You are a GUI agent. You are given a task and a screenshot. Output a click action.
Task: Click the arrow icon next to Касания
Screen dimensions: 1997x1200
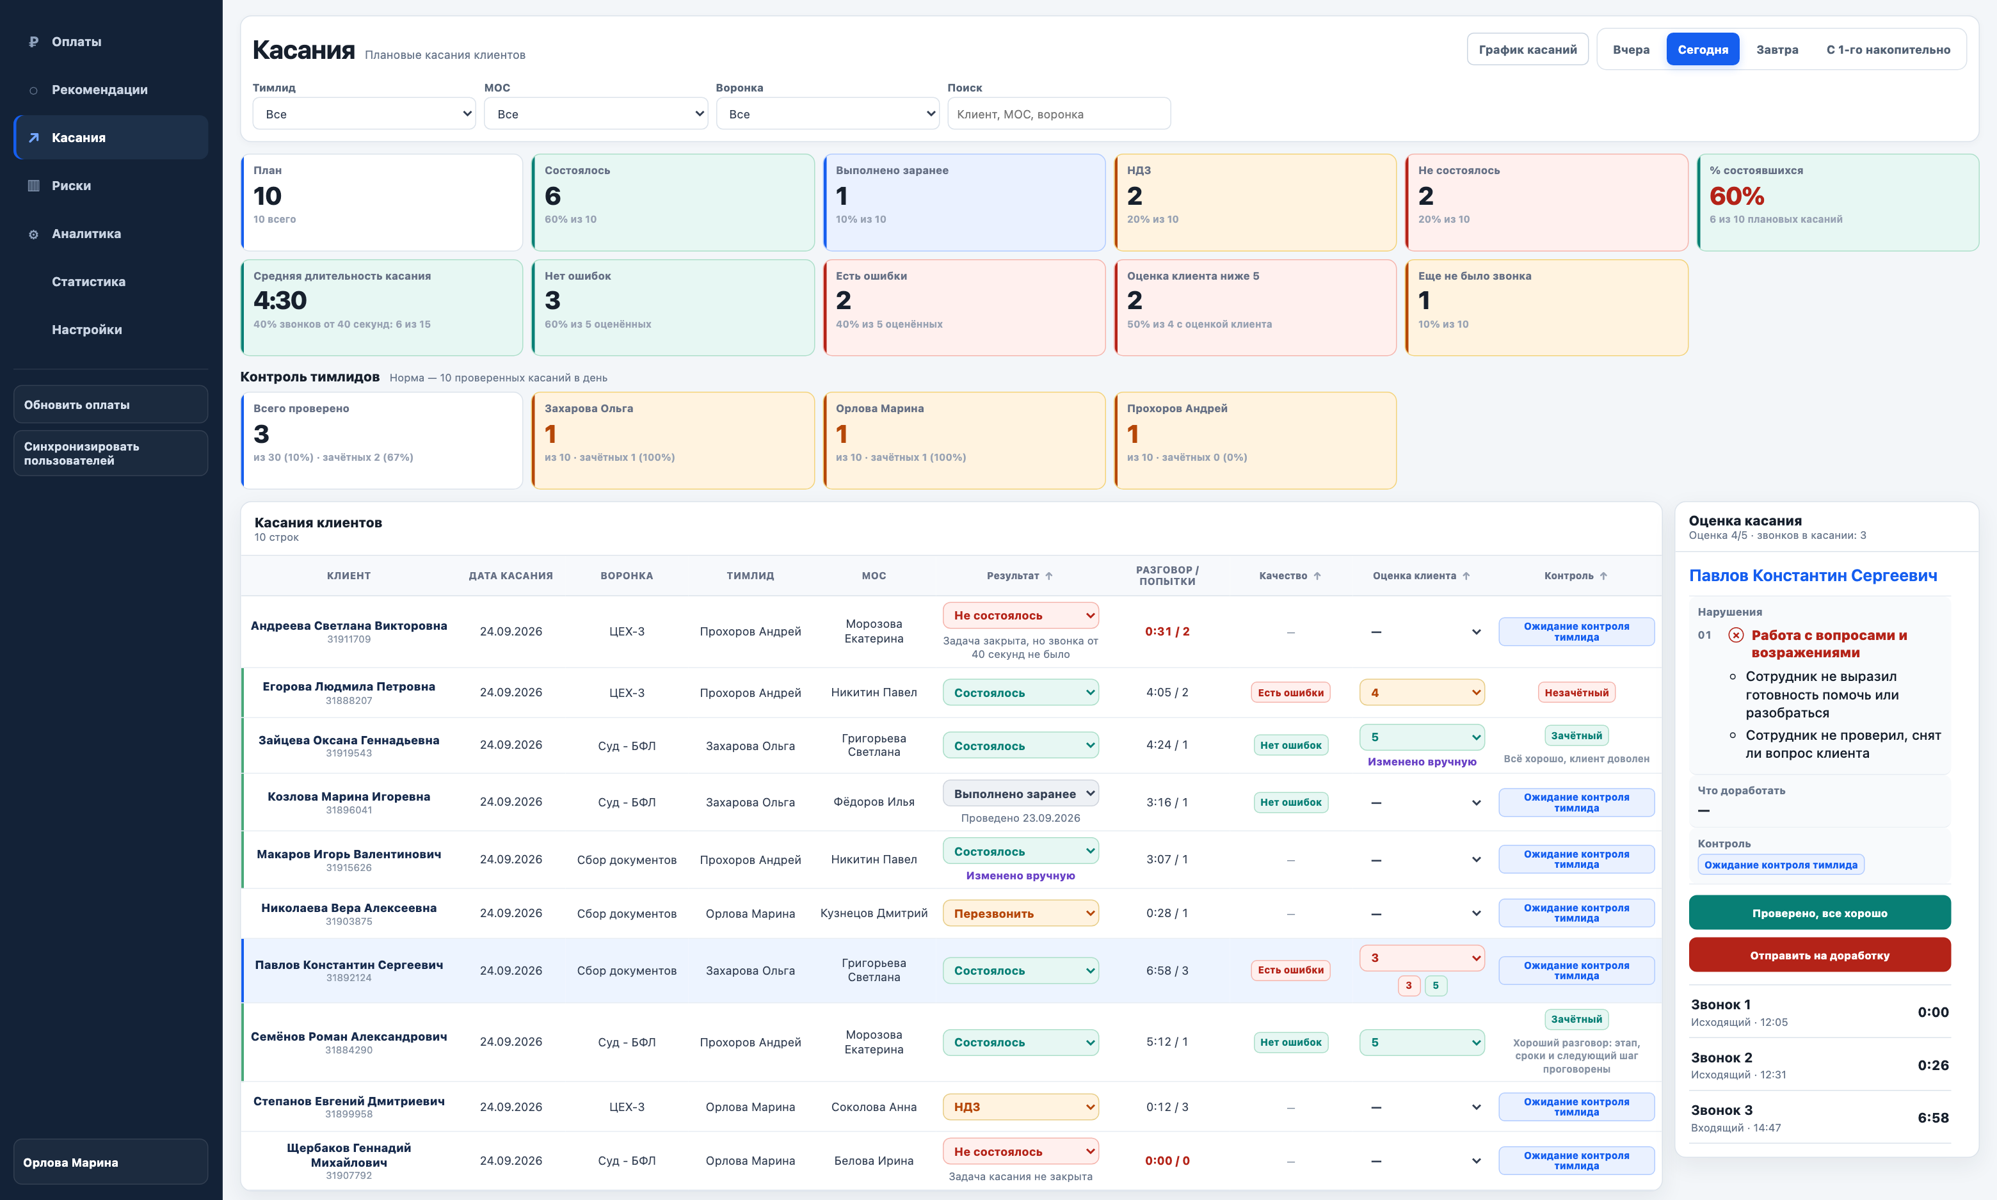(33, 138)
